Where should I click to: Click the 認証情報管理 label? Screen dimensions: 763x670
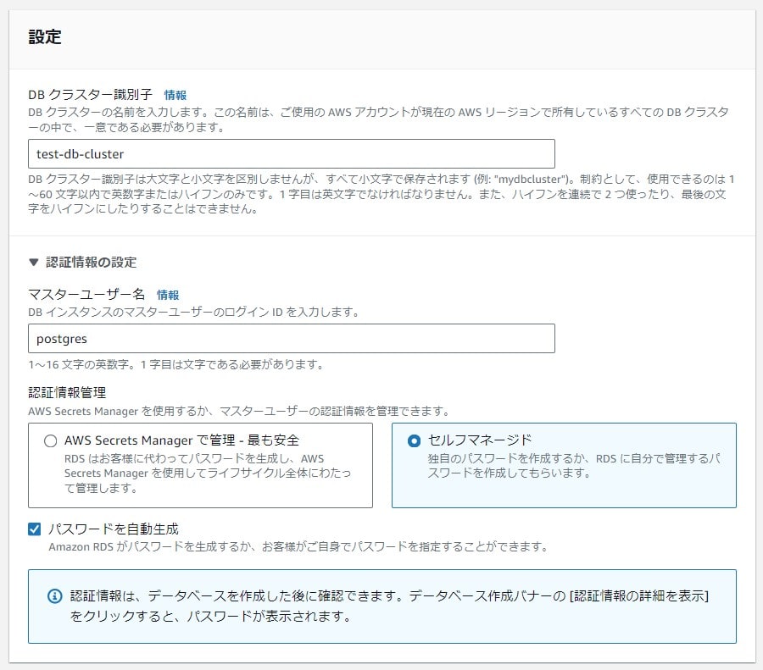click(x=67, y=392)
